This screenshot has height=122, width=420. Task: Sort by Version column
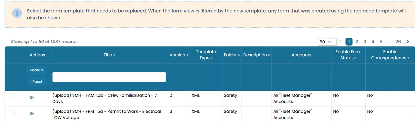[x=179, y=55]
